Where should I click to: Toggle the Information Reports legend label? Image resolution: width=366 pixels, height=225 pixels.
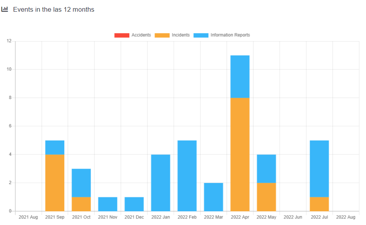coord(230,35)
